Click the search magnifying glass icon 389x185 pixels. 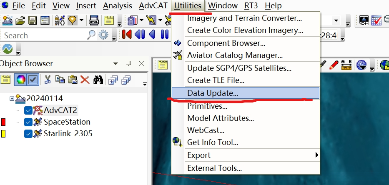tap(91, 35)
